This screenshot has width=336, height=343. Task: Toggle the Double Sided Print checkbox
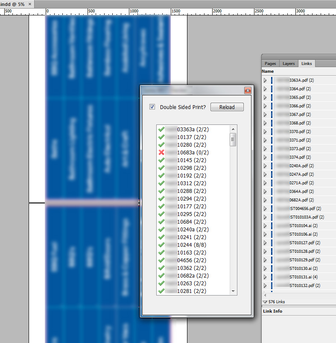(x=152, y=107)
